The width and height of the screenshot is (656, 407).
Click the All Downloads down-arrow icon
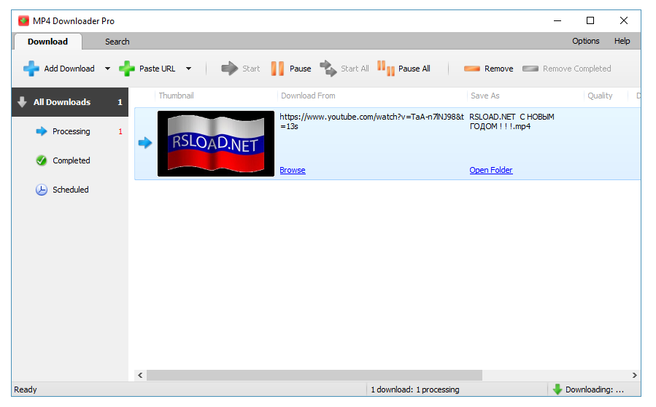pyautogui.click(x=22, y=102)
